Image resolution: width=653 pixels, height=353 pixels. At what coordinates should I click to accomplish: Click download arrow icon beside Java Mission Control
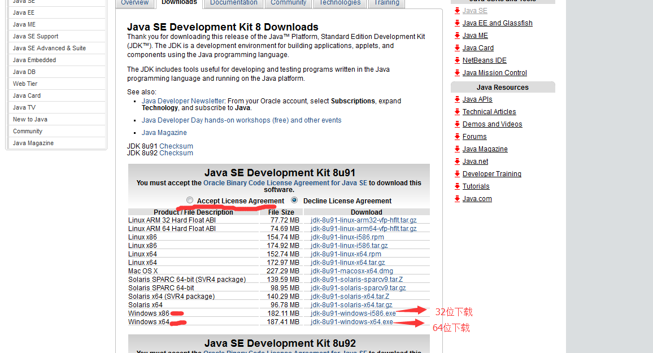click(457, 73)
